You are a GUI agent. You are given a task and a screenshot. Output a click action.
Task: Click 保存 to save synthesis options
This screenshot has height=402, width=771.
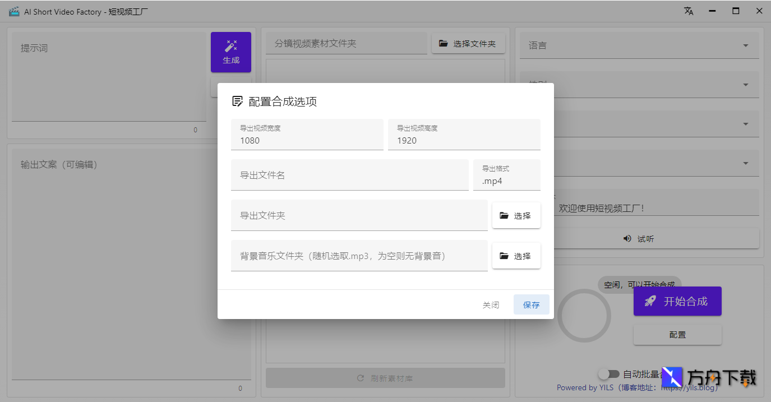pos(531,304)
